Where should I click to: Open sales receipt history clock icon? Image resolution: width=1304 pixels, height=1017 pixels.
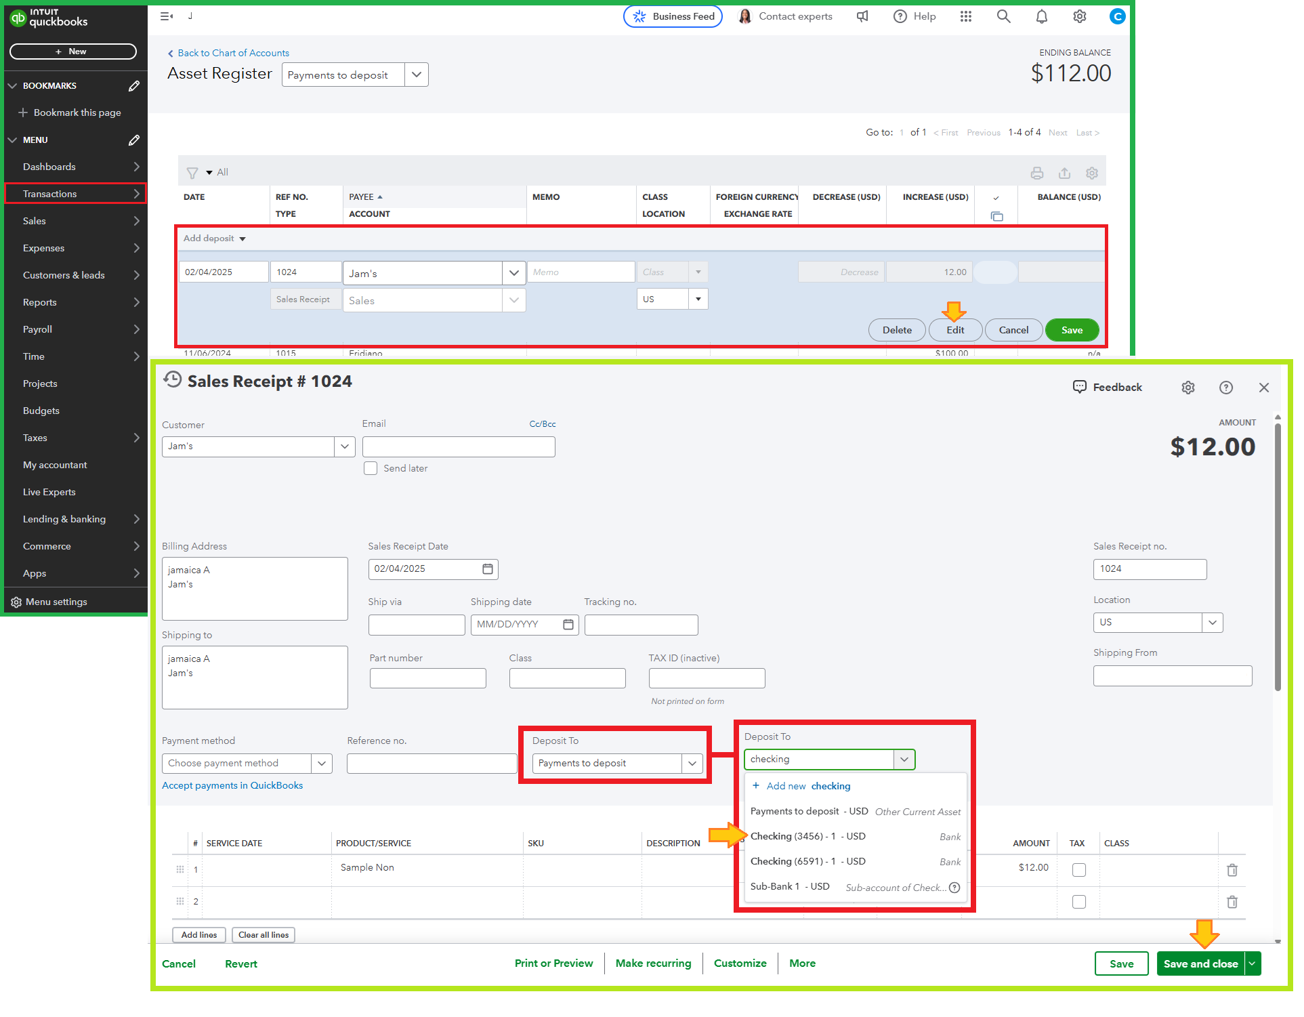click(x=173, y=380)
